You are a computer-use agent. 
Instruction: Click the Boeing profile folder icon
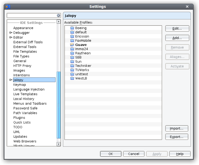[72, 28]
